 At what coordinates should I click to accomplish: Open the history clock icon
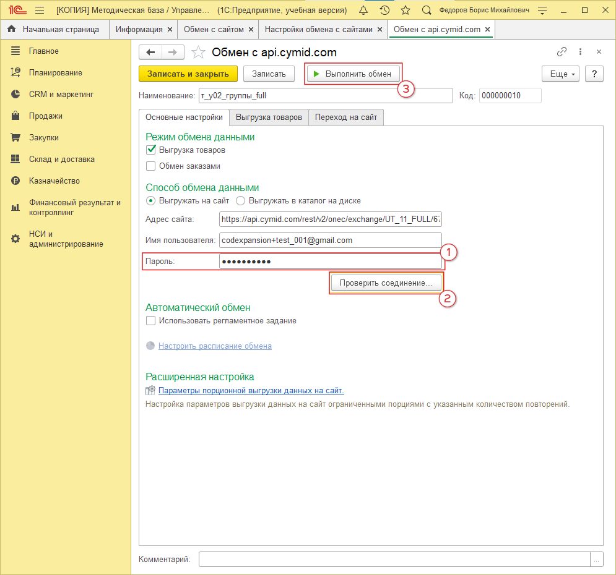click(384, 11)
